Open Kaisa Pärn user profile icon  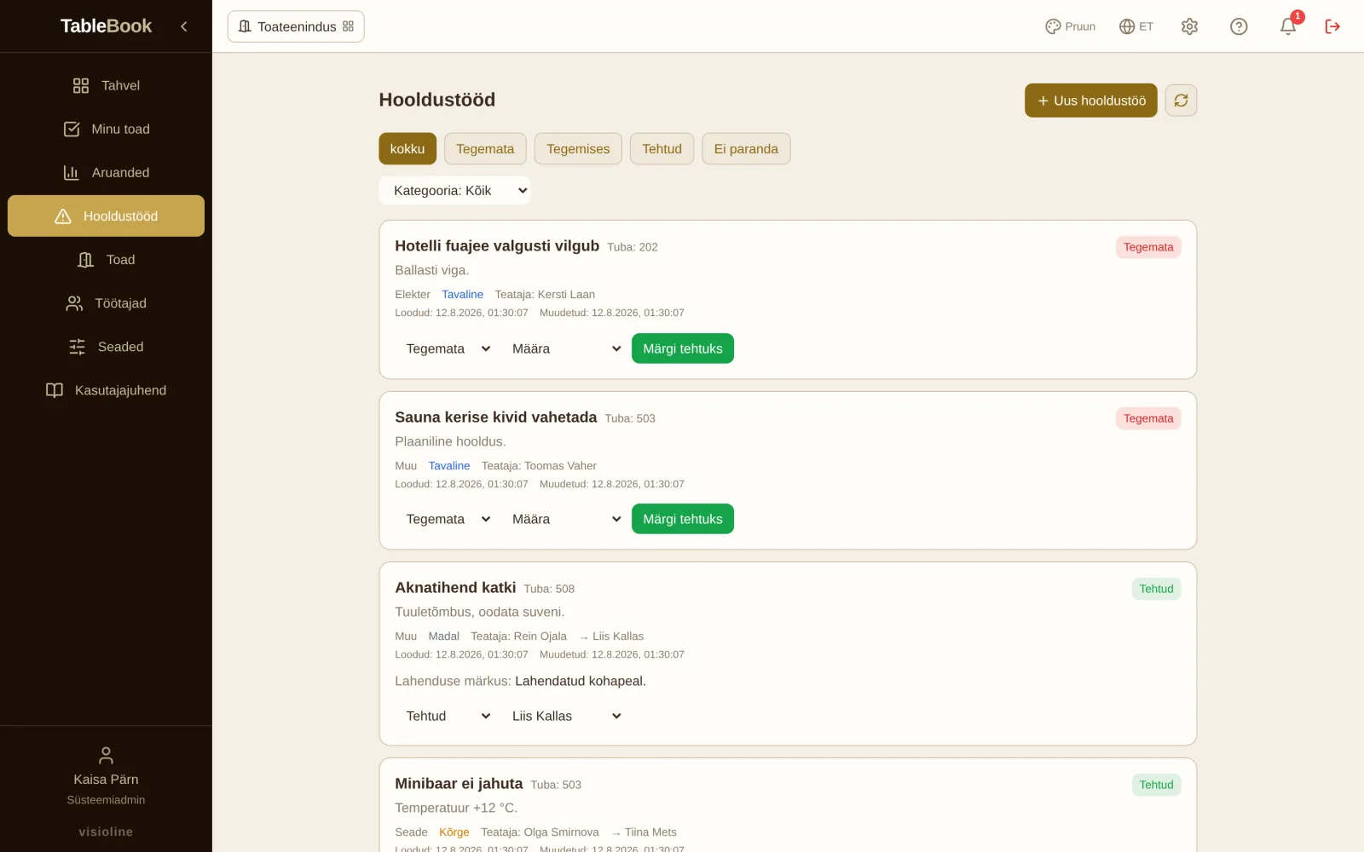[x=106, y=756]
